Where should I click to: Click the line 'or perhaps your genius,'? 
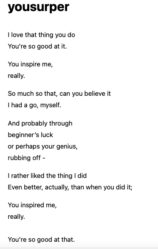click(x=42, y=146)
